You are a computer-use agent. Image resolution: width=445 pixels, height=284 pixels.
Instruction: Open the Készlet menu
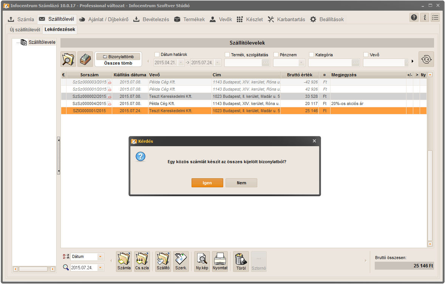pyautogui.click(x=250, y=19)
